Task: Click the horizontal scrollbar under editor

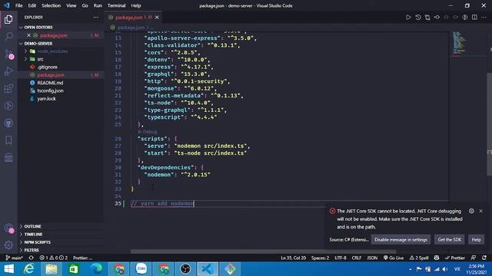Action: (x=263, y=251)
